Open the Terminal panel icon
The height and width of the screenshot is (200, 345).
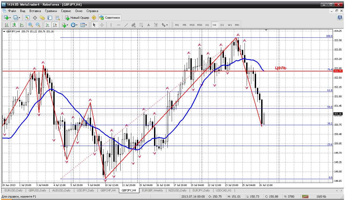coord(50,18)
